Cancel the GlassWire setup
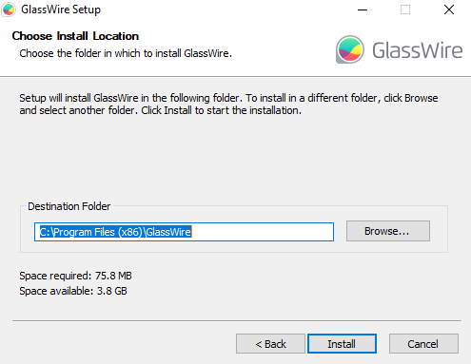 [423, 343]
